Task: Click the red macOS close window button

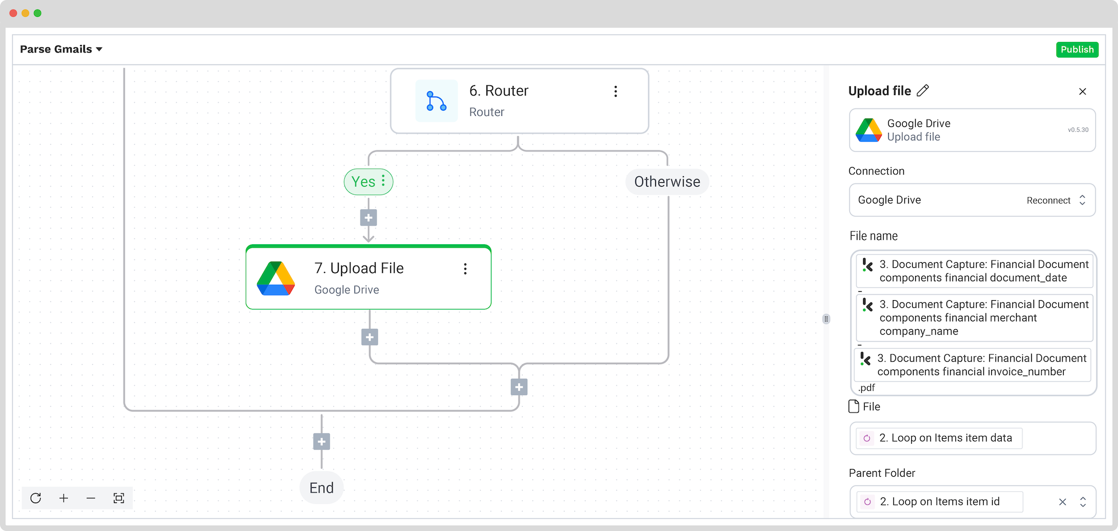Action: (x=13, y=13)
